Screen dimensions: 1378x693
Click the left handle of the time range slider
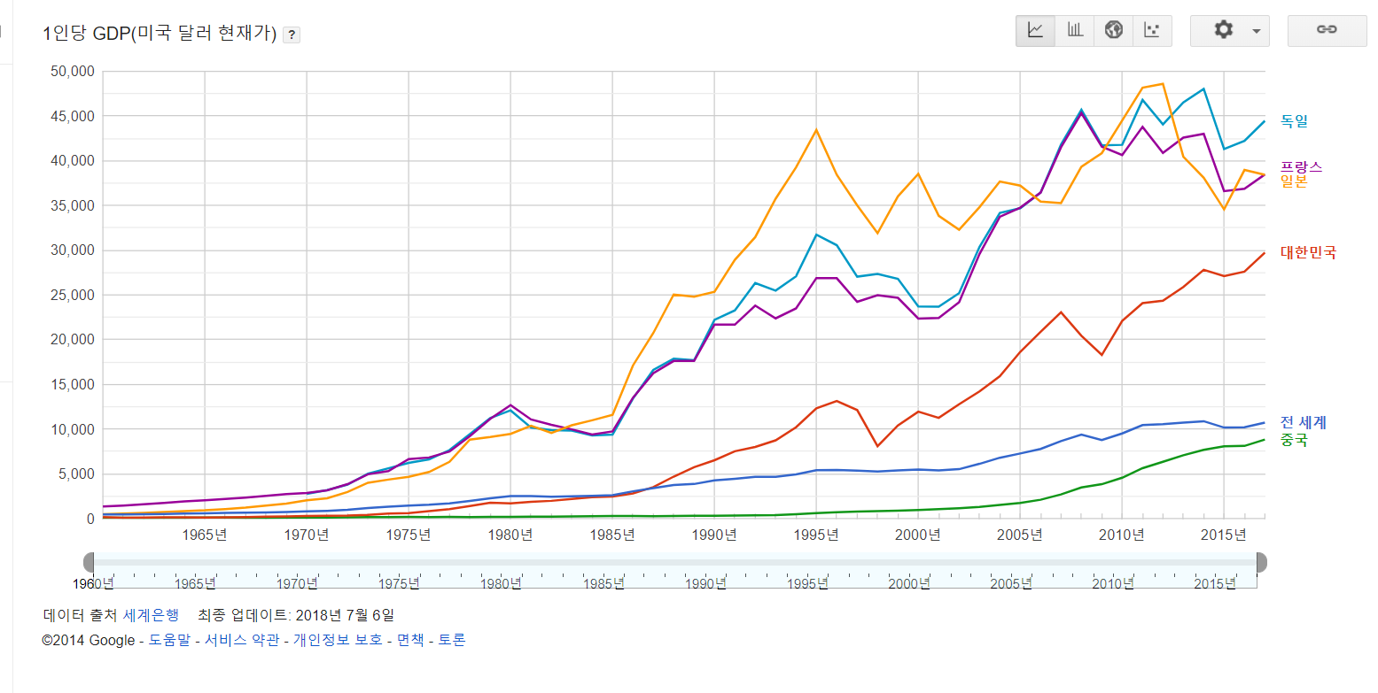pyautogui.click(x=89, y=562)
